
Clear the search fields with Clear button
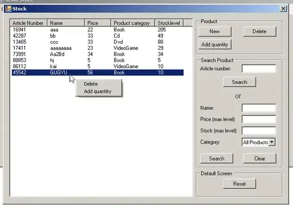coord(259,158)
